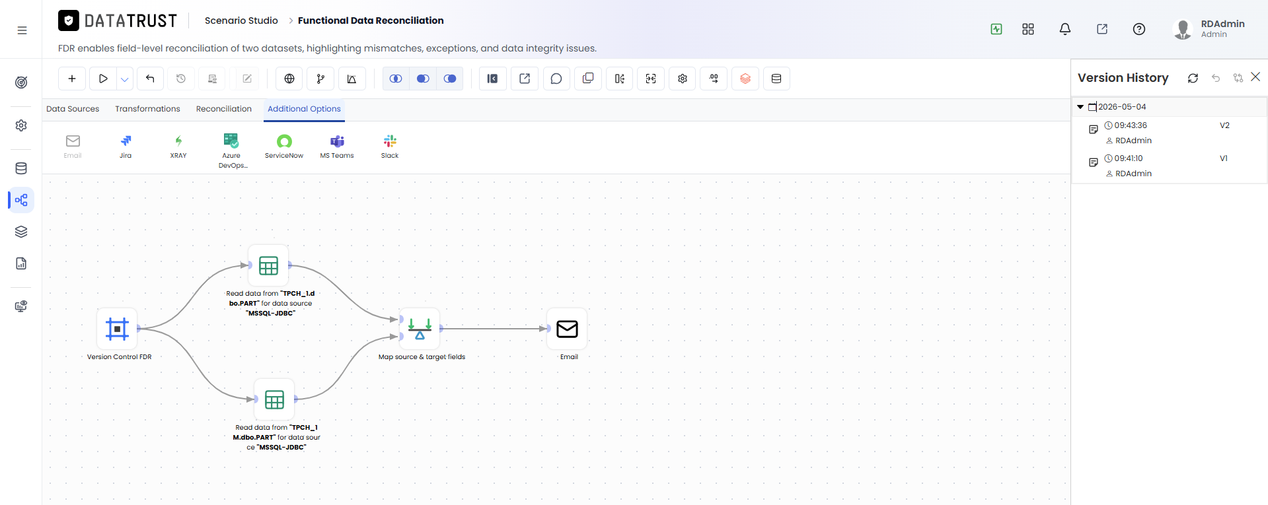Click the globe icon in toolbar
This screenshot has height=505, width=1268.
pos(289,79)
